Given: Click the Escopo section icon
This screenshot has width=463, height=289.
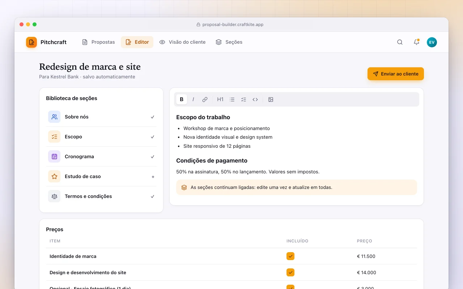Looking at the screenshot, I should pos(54,137).
